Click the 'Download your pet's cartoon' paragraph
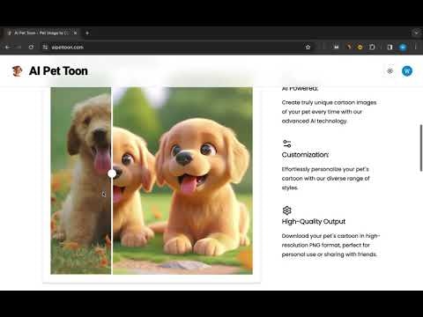 coord(330,245)
